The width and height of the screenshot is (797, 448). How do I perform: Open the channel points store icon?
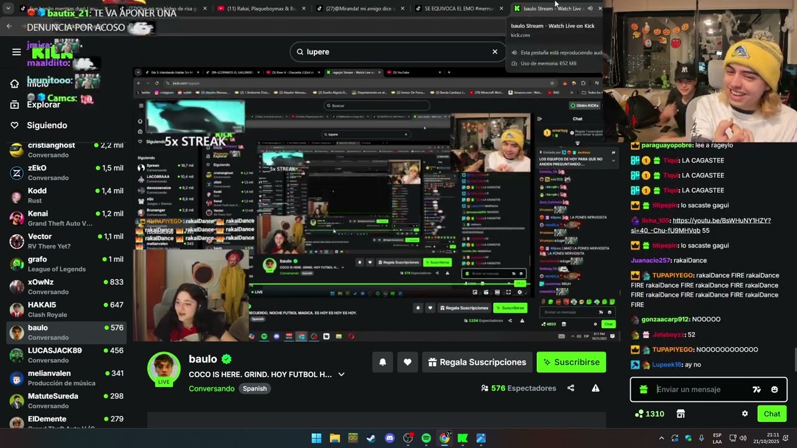pyautogui.click(x=681, y=414)
